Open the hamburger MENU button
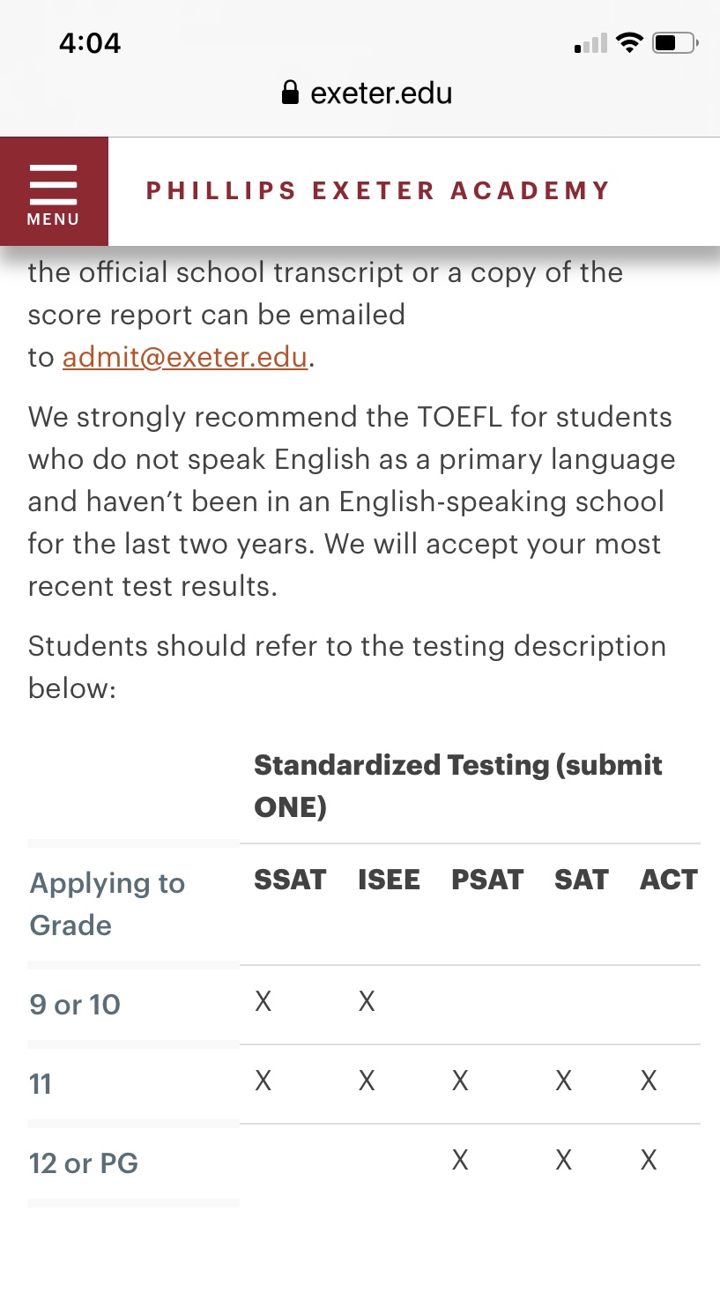This screenshot has height=1300, width=720. click(x=53, y=191)
